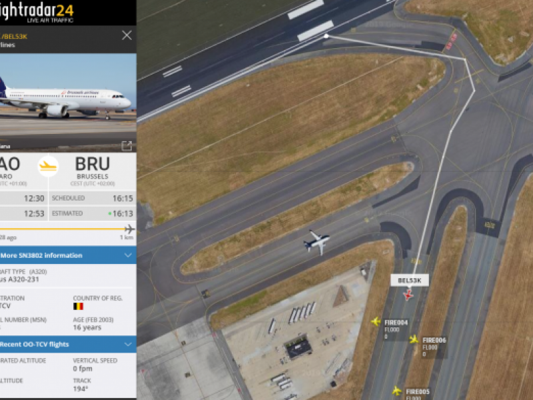The height and width of the screenshot is (400, 533).
Task: Click the landing status plane icon
Action: [48, 166]
